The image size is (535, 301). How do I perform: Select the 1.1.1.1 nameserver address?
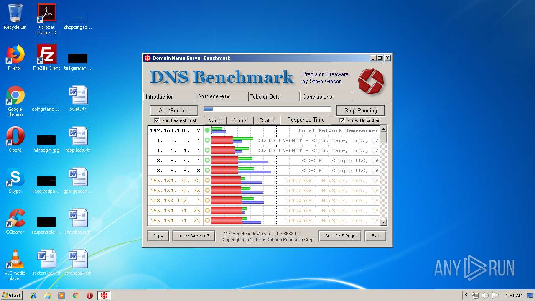178,150
